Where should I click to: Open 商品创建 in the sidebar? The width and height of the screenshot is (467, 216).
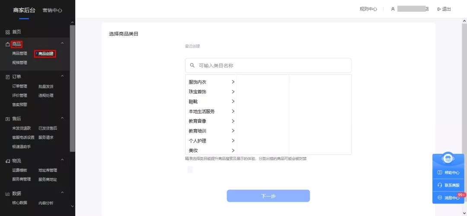point(46,54)
